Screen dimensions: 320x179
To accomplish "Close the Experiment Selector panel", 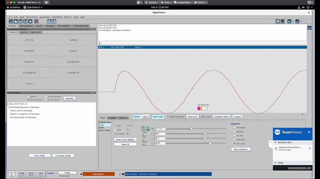I will [x=94, y=29].
